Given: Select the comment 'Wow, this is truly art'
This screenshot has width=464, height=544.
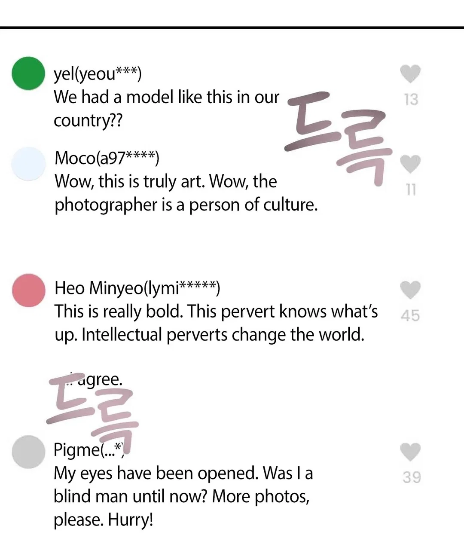Looking at the screenshot, I should click(x=186, y=193).
